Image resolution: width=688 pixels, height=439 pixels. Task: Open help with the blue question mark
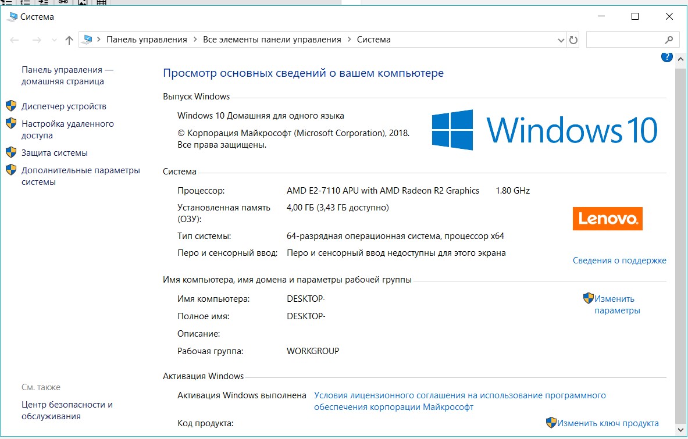(666, 56)
